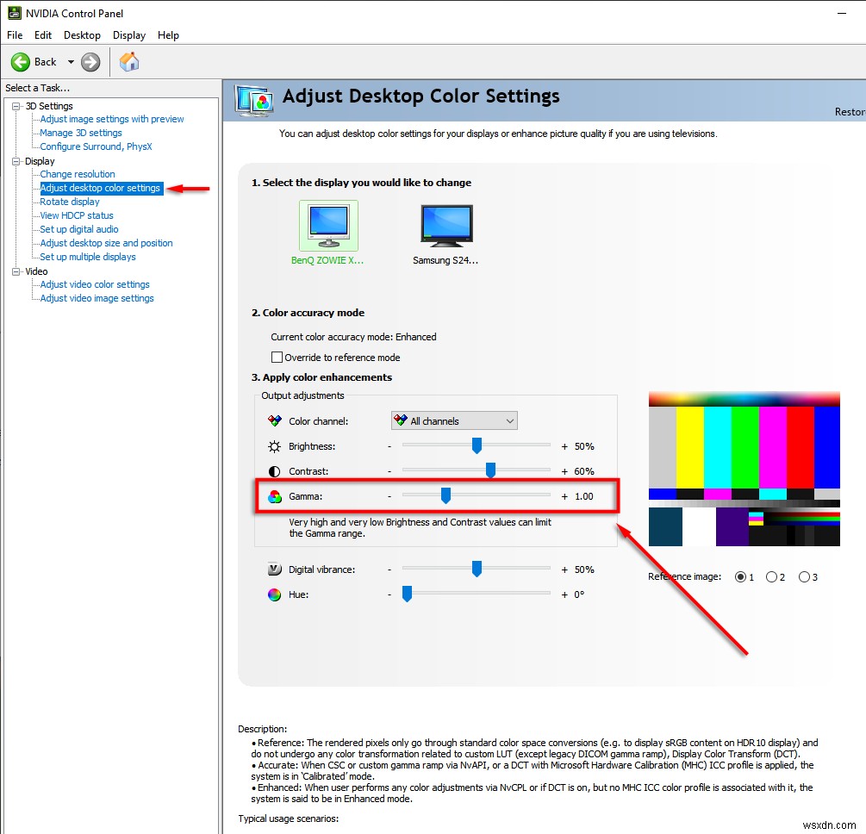This screenshot has width=866, height=834.
Task: Open the Desktop menu
Action: click(83, 35)
